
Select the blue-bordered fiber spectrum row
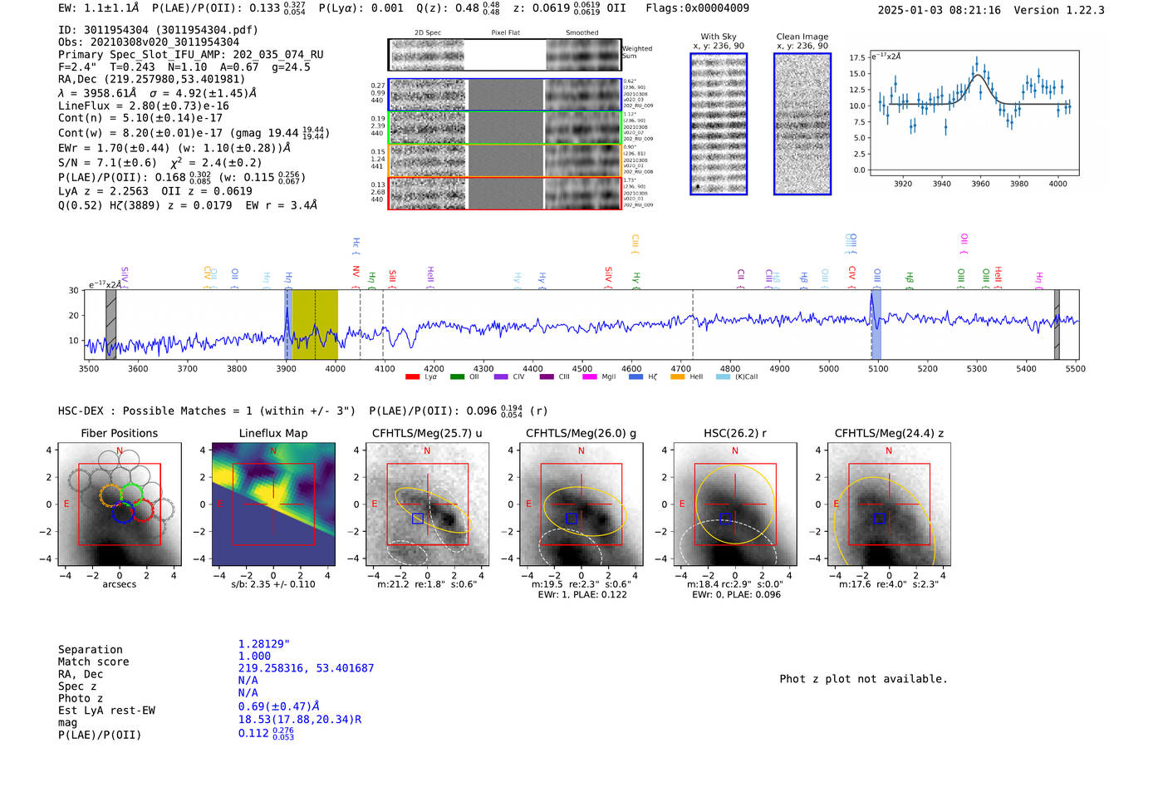click(504, 95)
